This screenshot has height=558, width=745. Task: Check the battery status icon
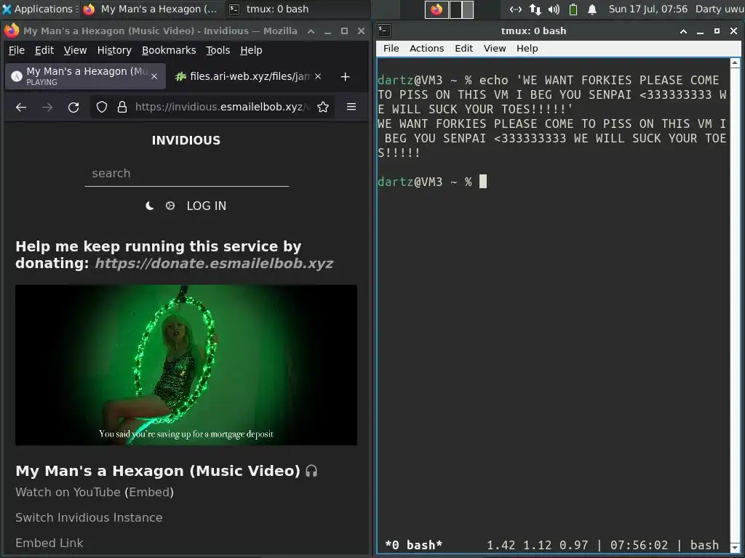pos(573,9)
